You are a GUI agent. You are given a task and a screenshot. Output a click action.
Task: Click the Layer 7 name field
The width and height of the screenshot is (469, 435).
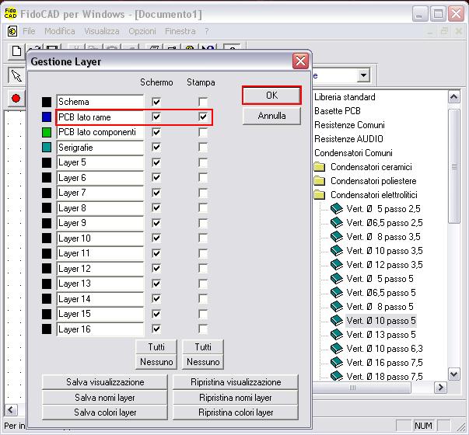100,193
